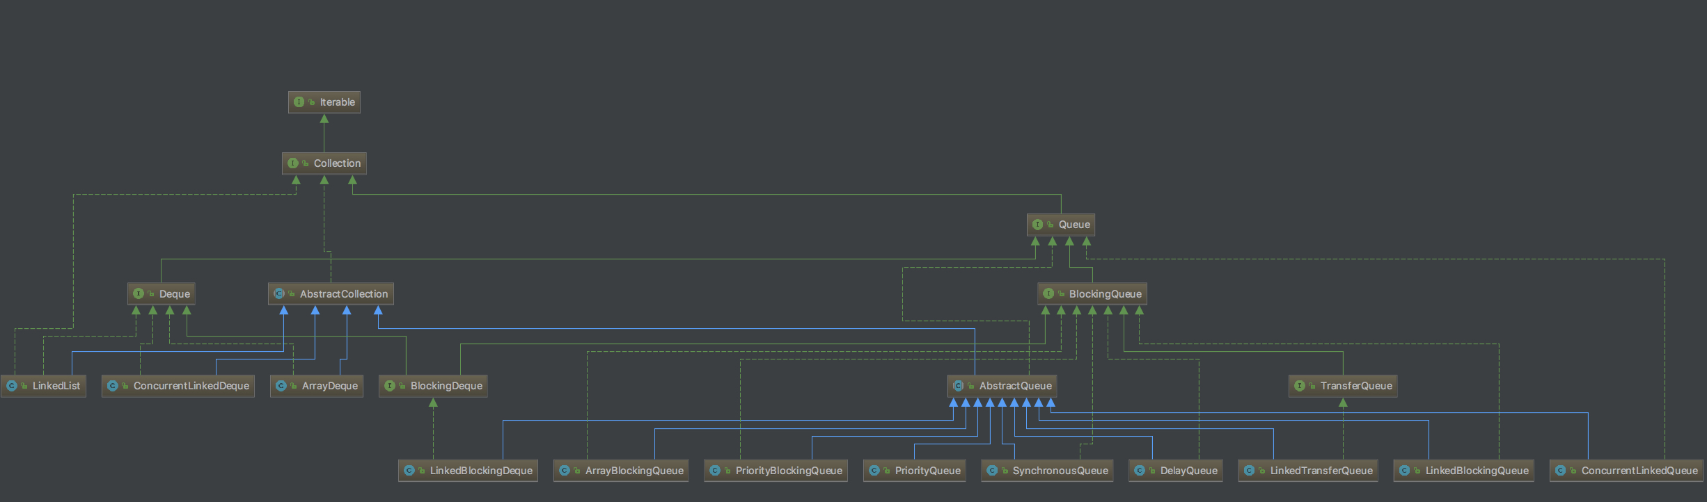
Task: Select the 'AbstractQueue' label text
Action: pos(1016,386)
